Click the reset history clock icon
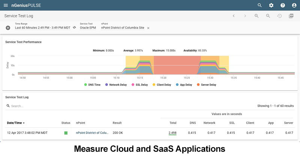 (x=279, y=16)
